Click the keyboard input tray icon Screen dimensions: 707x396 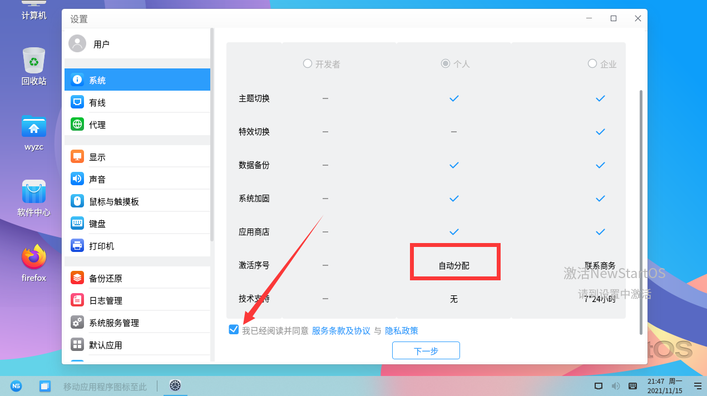point(632,386)
